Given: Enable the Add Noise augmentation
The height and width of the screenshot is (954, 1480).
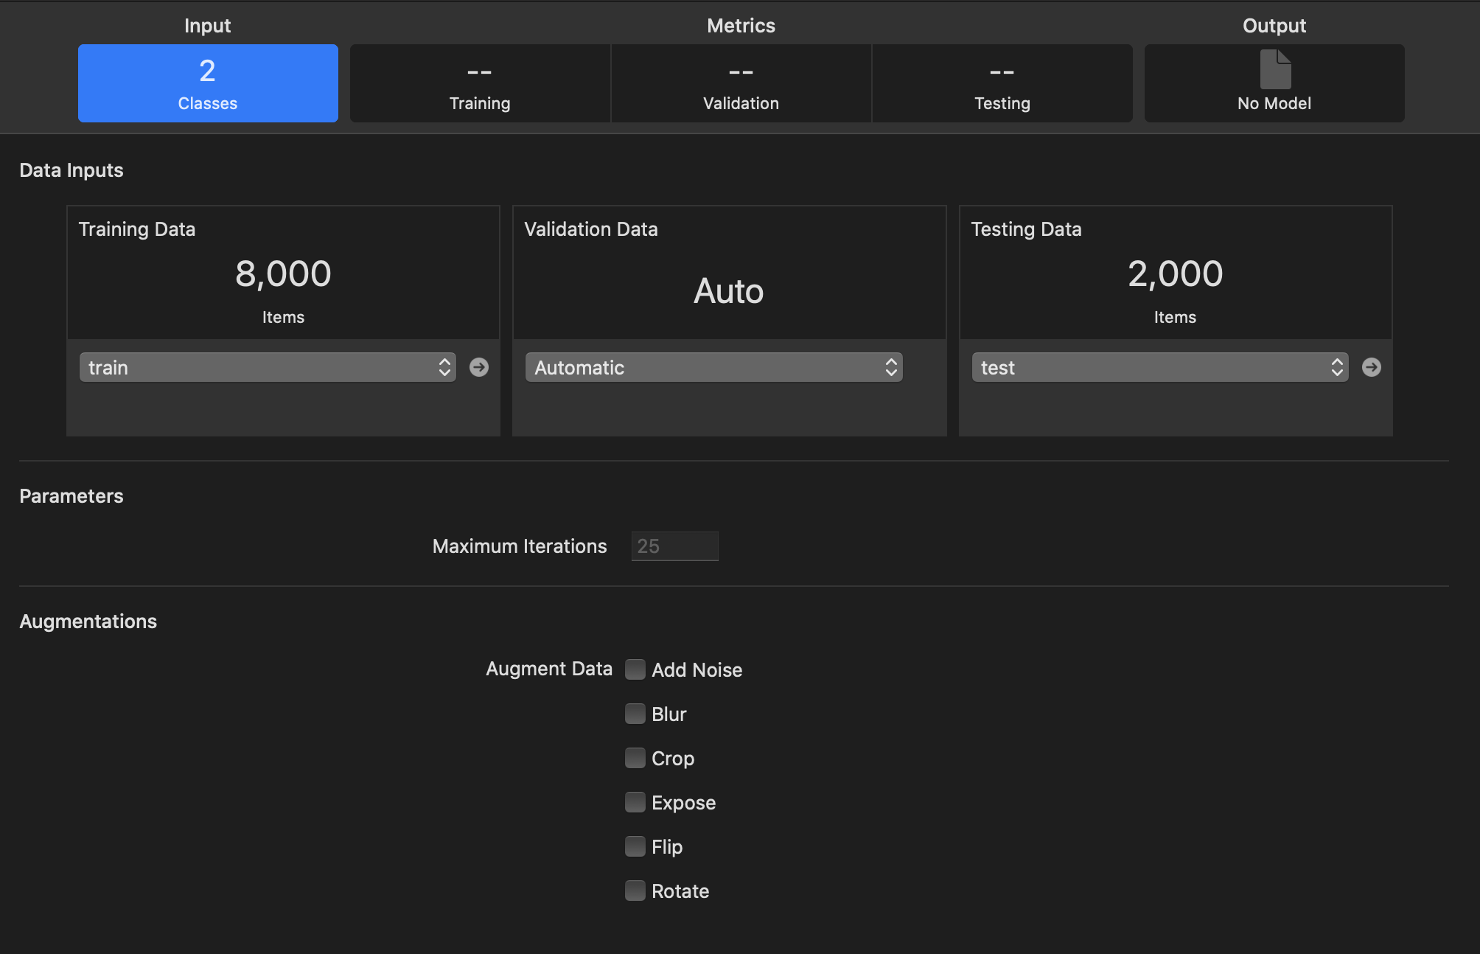Looking at the screenshot, I should coord(635,669).
